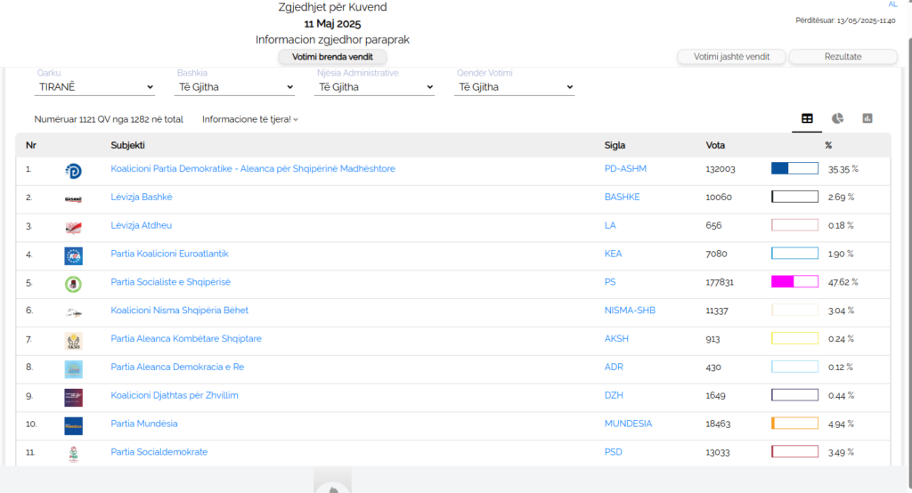Switch to table view icon
Image resolution: width=912 pixels, height=493 pixels.
[807, 118]
